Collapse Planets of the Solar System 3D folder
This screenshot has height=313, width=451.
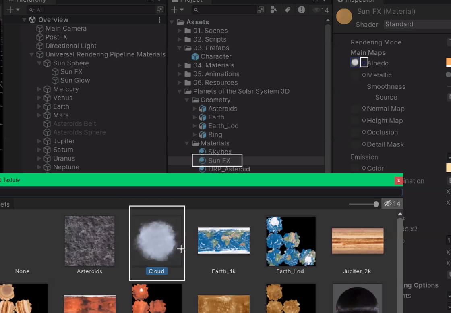180,92
